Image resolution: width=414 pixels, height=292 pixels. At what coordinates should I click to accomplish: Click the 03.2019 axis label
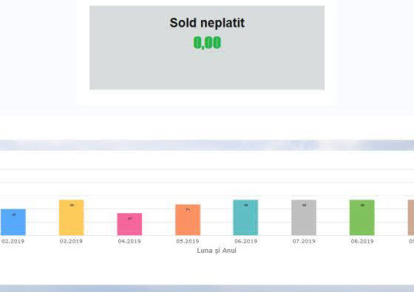71,241
